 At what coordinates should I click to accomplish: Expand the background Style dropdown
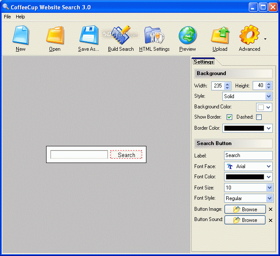click(247, 96)
